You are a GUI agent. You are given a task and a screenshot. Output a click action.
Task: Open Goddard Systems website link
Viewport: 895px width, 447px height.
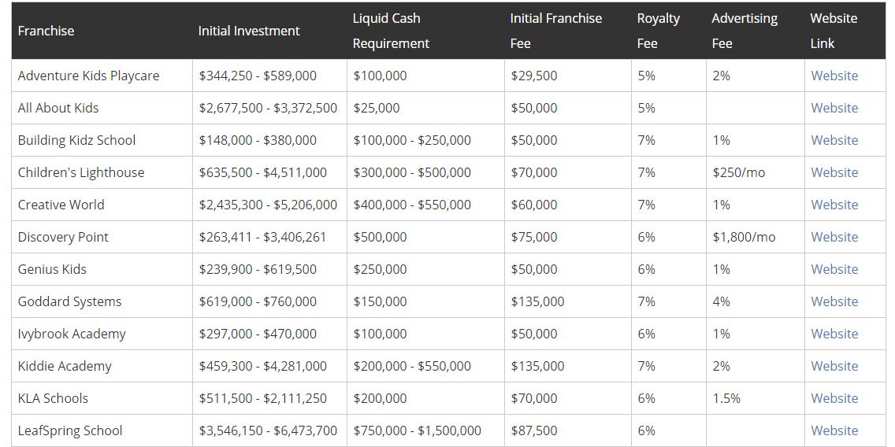[x=834, y=301]
